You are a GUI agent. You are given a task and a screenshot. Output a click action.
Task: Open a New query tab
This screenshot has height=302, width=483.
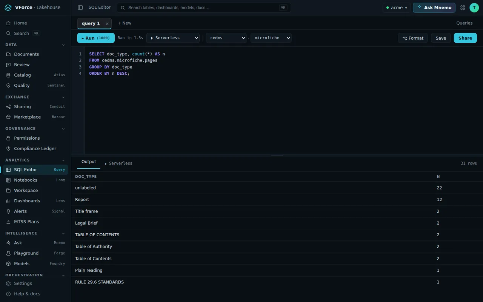coord(125,23)
